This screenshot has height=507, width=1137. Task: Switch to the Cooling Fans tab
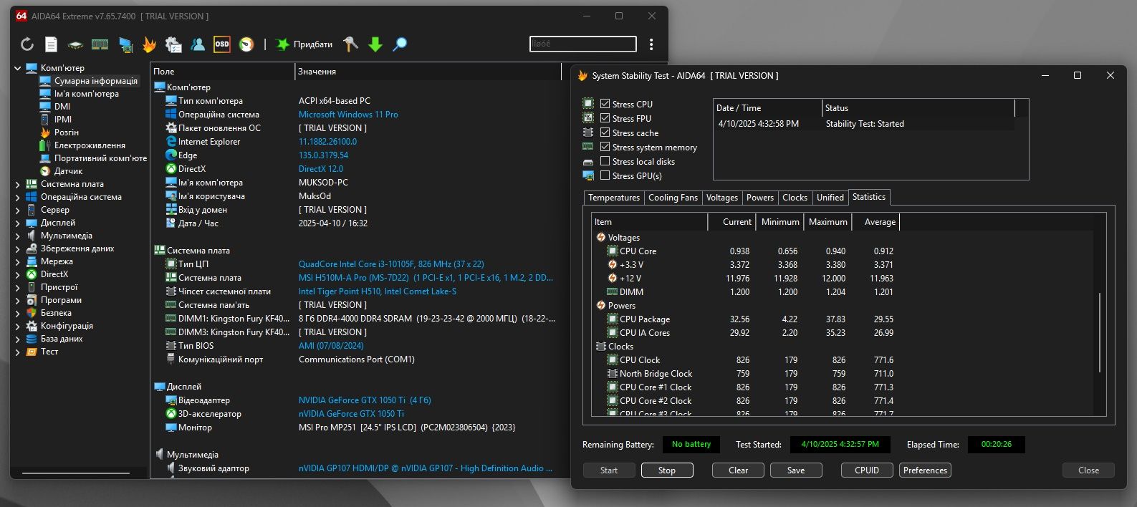point(673,198)
